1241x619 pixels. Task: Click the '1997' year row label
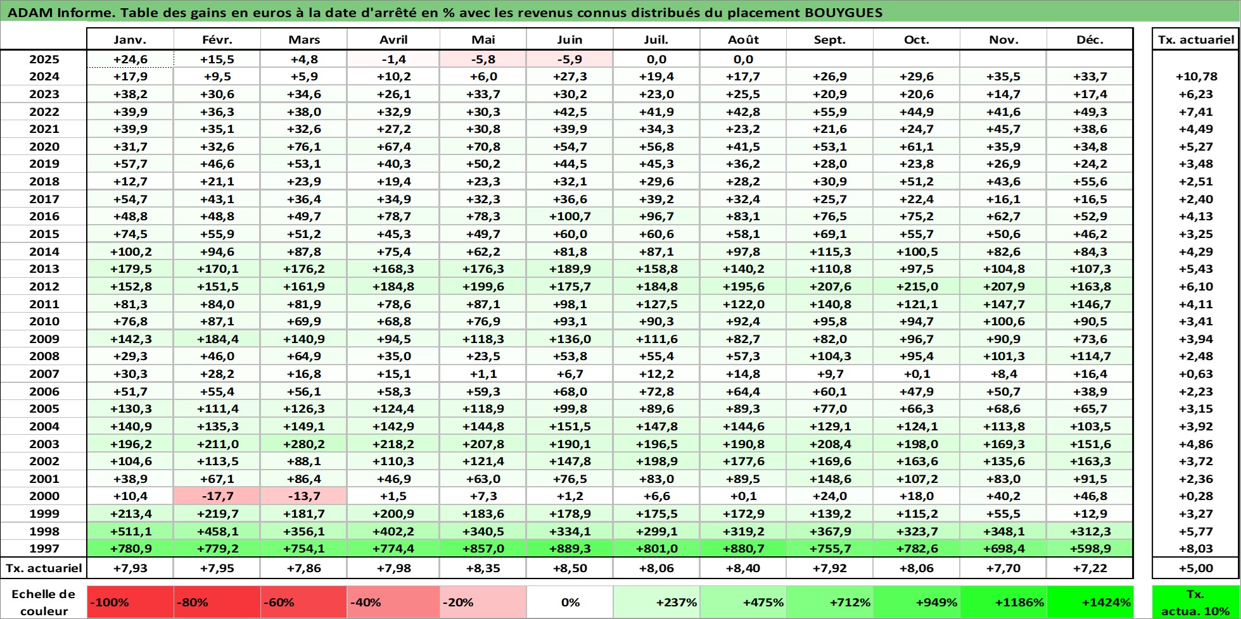(44, 549)
